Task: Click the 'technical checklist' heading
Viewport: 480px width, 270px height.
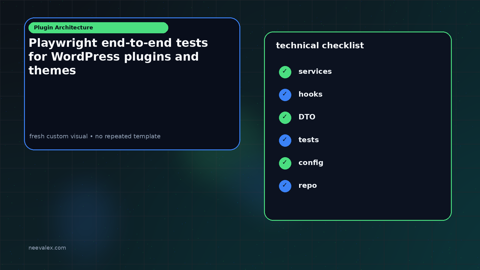Action: (320, 45)
